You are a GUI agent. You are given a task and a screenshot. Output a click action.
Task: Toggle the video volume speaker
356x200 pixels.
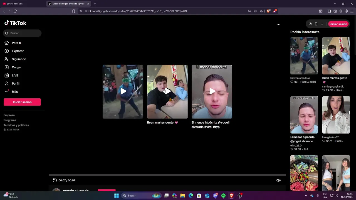coord(278,180)
